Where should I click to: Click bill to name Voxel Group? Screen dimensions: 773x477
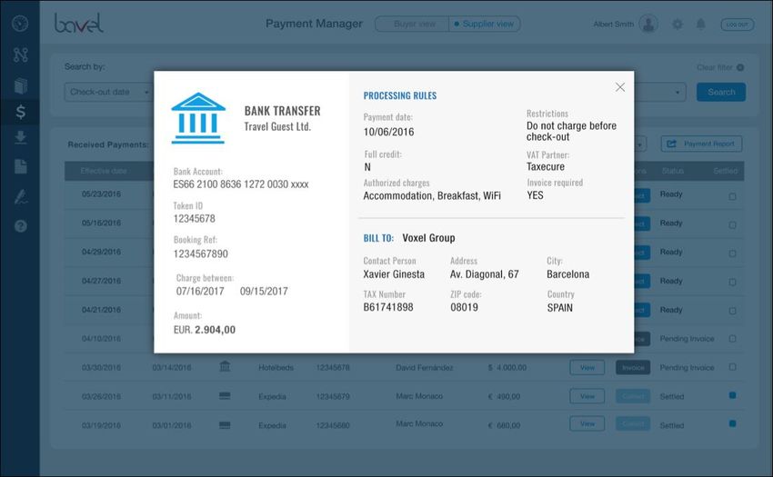tap(428, 237)
